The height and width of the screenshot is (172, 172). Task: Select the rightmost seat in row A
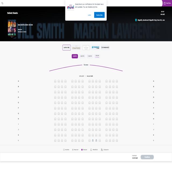[117, 81]
